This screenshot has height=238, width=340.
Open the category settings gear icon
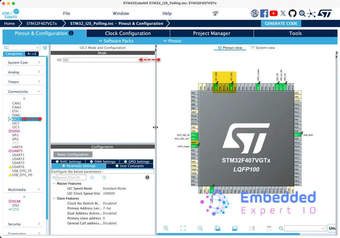45,48
